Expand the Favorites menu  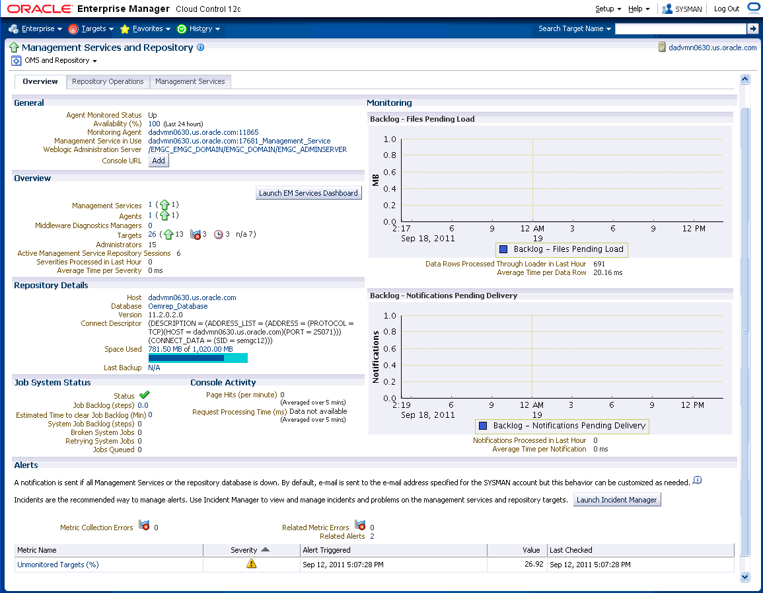pyautogui.click(x=151, y=28)
